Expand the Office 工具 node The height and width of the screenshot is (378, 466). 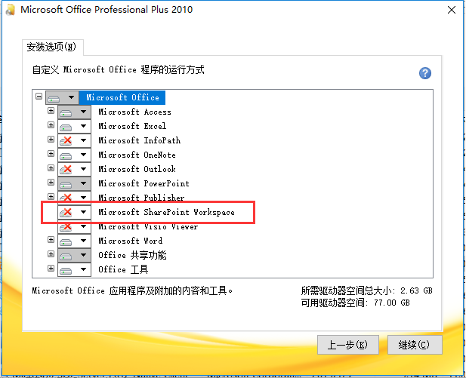(x=51, y=269)
